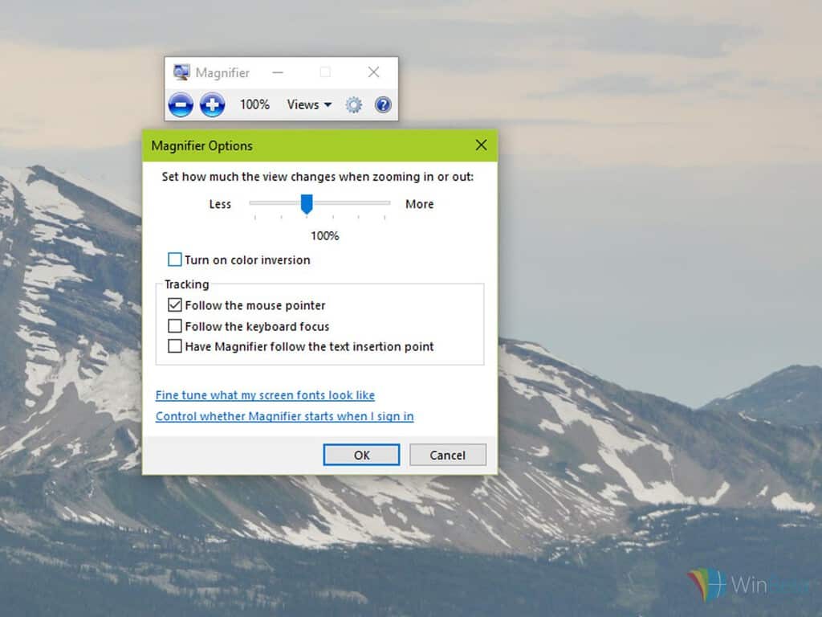Click the Magnifier app icon in title bar
The width and height of the screenshot is (822, 617).
[x=181, y=72]
